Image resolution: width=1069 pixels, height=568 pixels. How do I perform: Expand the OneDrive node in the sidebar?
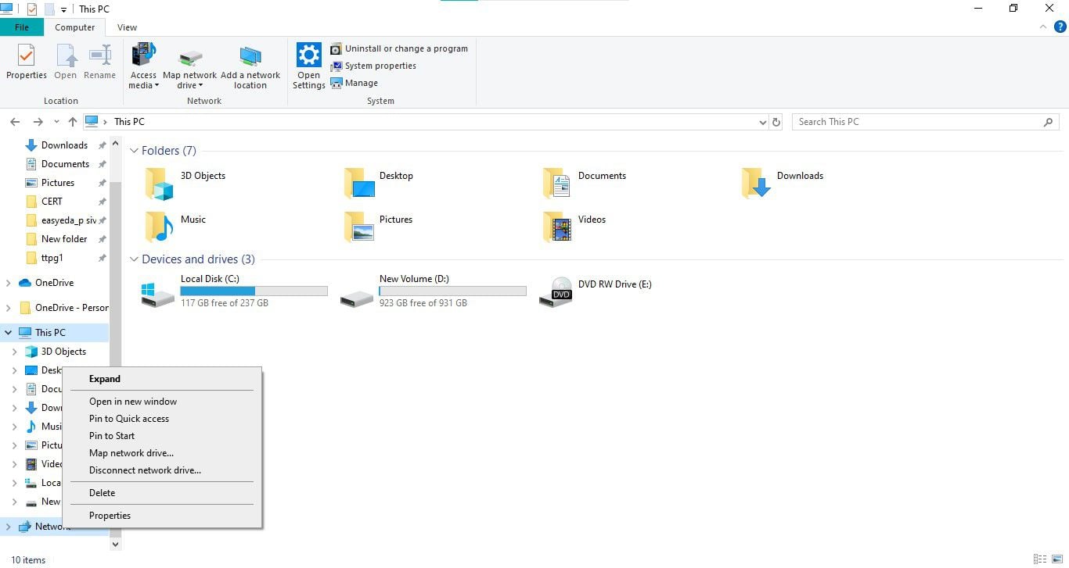(x=8, y=282)
